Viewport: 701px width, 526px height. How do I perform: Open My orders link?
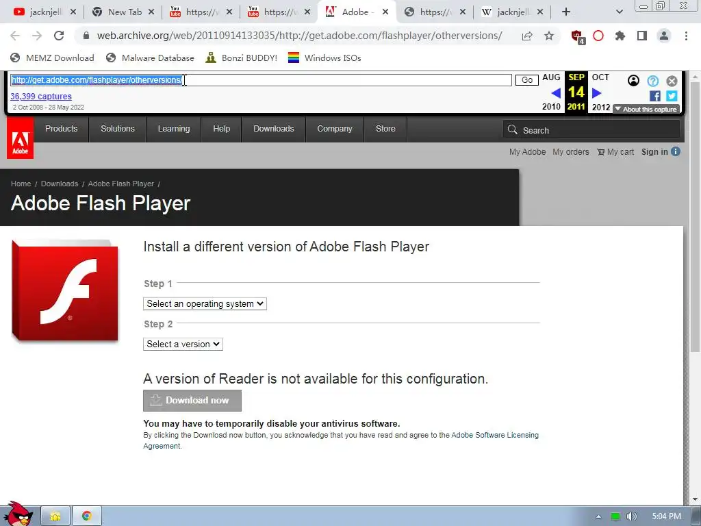(571, 152)
